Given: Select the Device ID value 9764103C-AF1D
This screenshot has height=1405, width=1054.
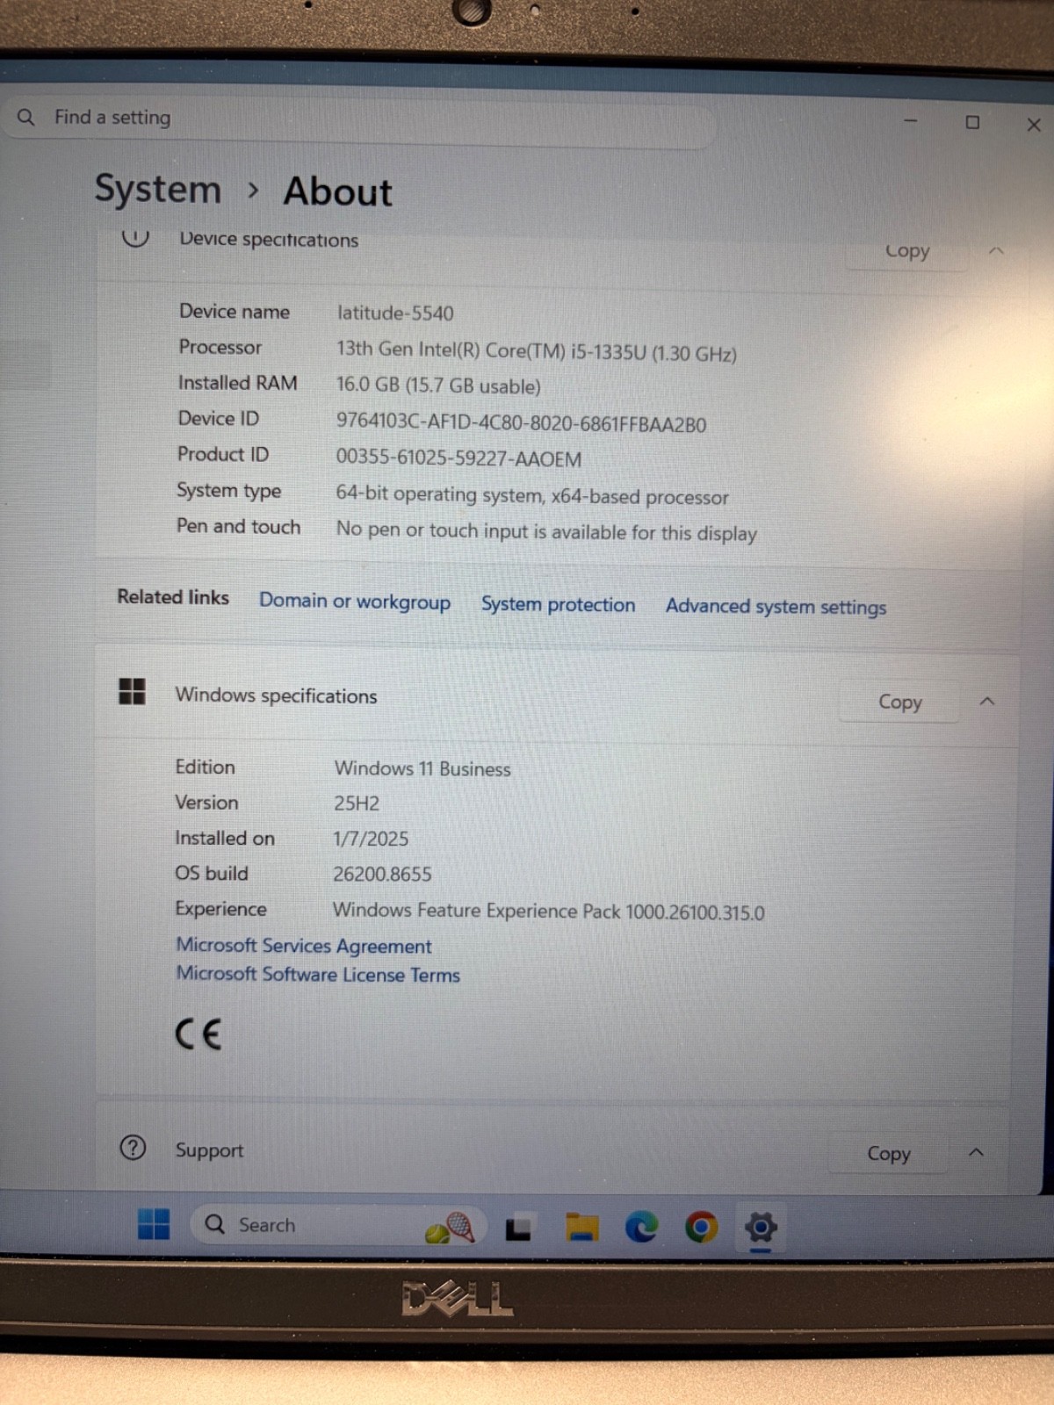Looking at the screenshot, I should click(x=521, y=423).
